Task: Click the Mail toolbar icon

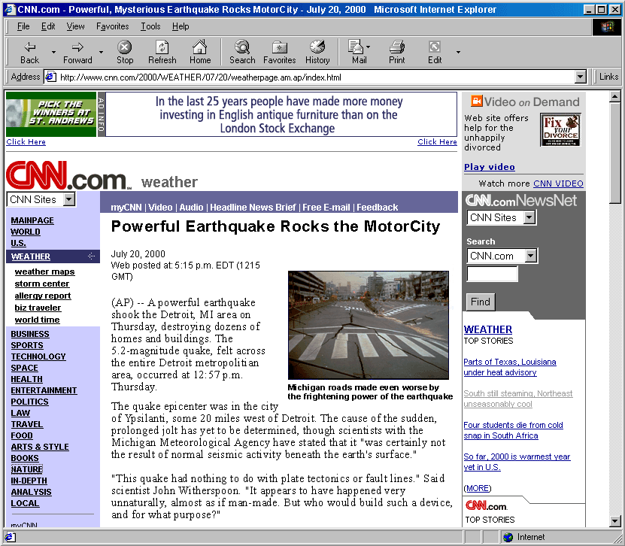Action: (x=356, y=53)
